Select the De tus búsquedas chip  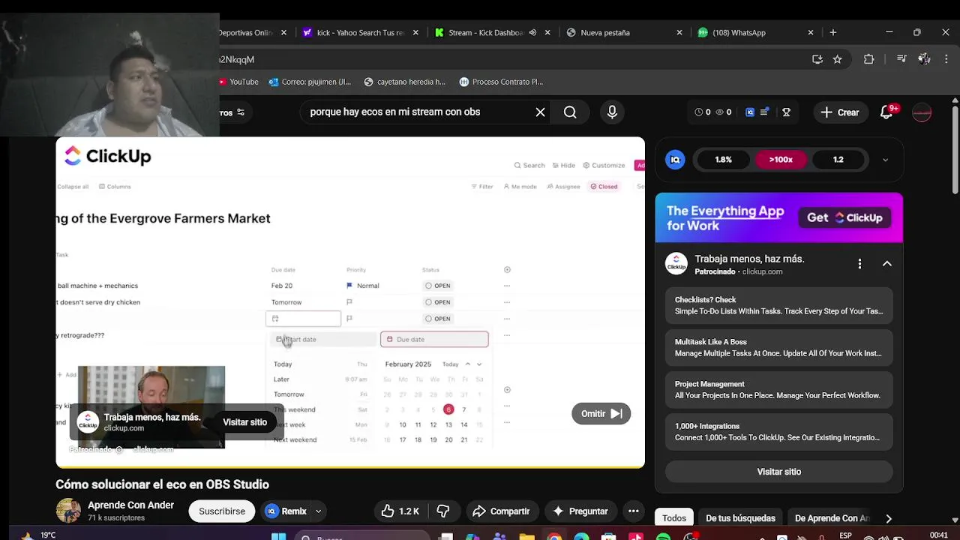coord(740,518)
